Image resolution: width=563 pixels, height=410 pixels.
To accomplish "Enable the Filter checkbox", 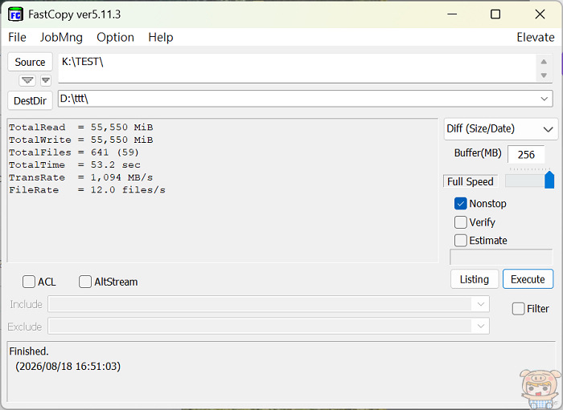I will [x=518, y=309].
